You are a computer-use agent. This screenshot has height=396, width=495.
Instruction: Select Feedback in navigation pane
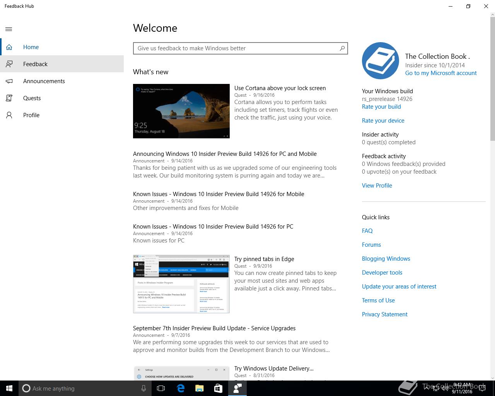click(x=62, y=64)
